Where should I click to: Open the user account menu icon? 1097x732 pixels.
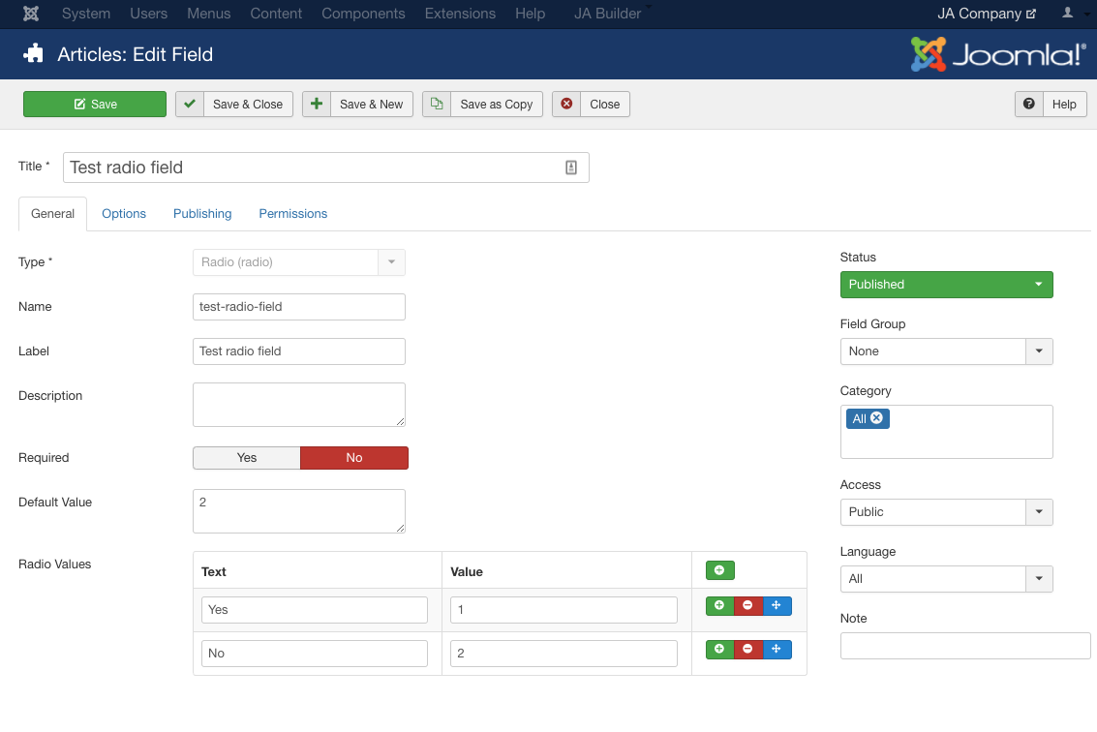tap(1068, 14)
